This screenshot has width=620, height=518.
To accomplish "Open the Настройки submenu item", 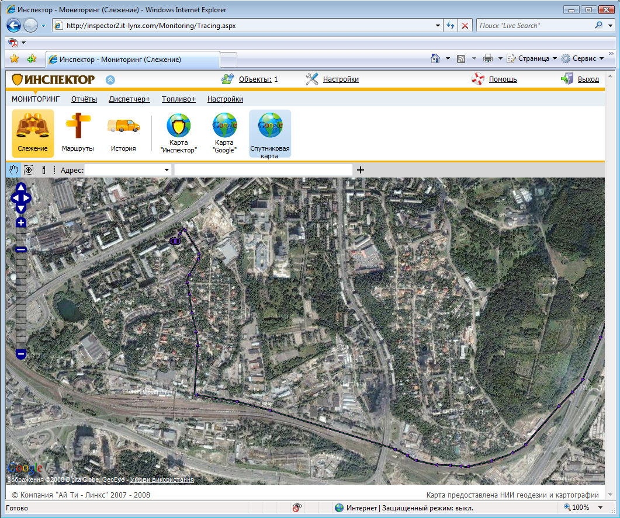I will coord(225,99).
